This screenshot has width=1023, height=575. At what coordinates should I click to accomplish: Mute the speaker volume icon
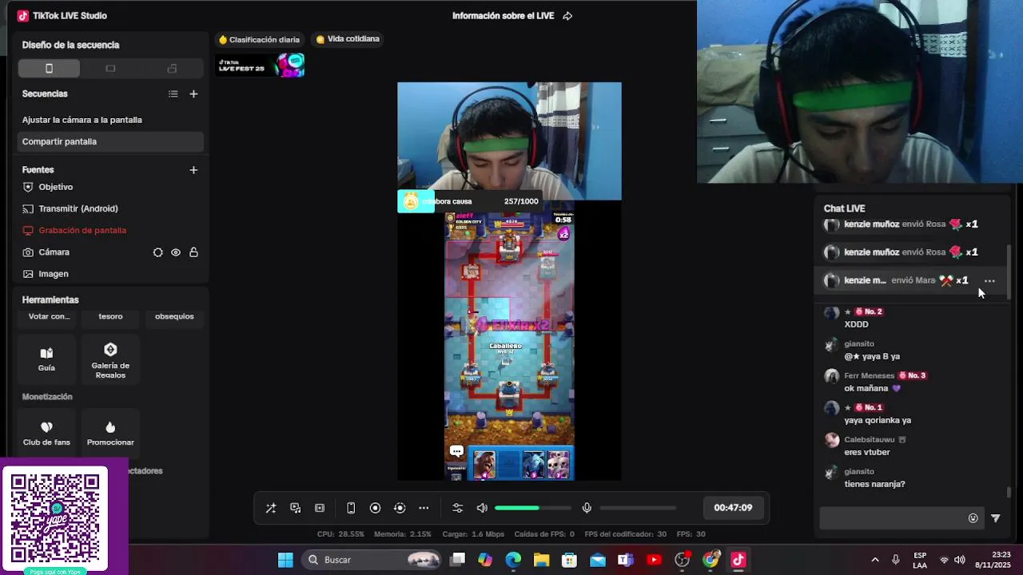click(482, 508)
